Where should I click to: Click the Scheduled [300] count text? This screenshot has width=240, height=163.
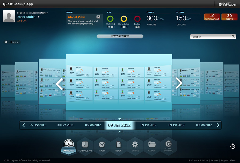pos(124,27)
